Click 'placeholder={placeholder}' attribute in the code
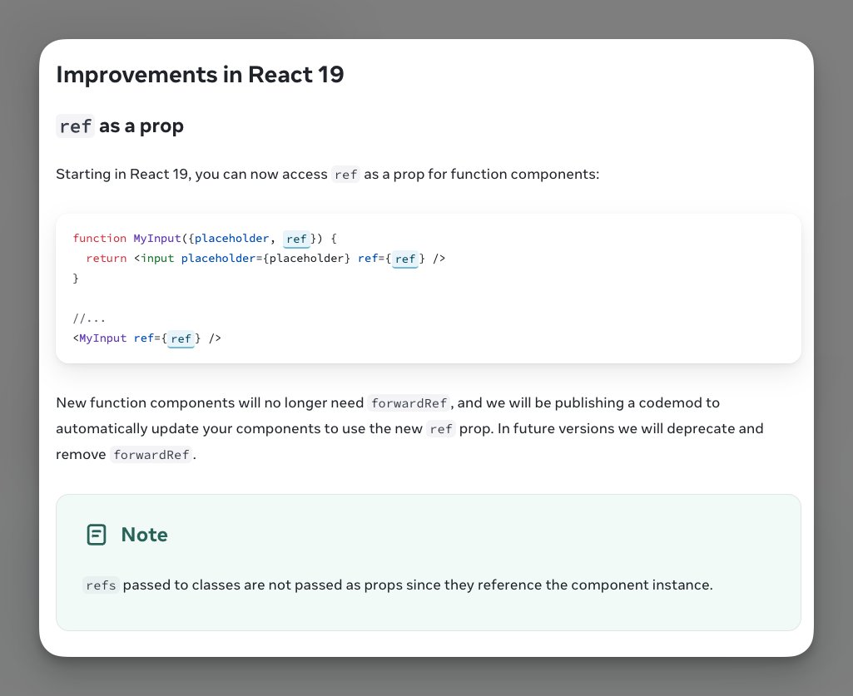Image resolution: width=853 pixels, height=696 pixels. (265, 259)
